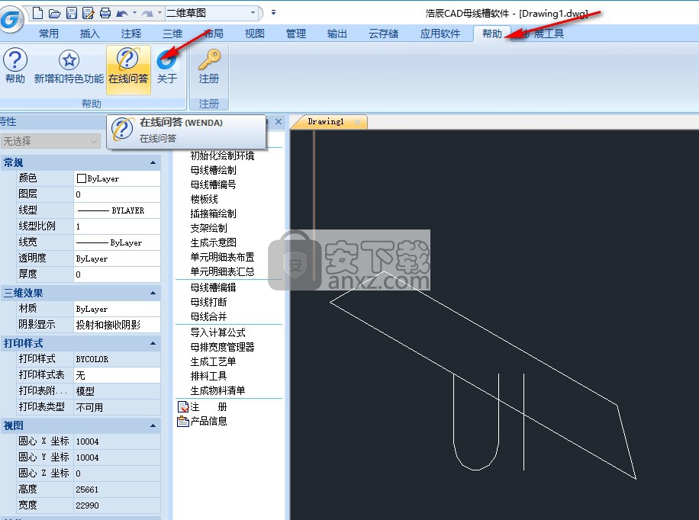Click menu item 支架绘制
The width and height of the screenshot is (699, 520).
click(x=208, y=228)
